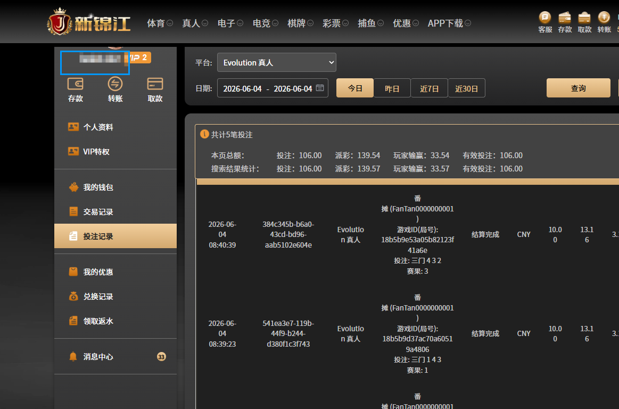619x409 pixels.
Task: Click game ID 18b5b9e53a05b82123f41a6e text
Action: click(417, 244)
